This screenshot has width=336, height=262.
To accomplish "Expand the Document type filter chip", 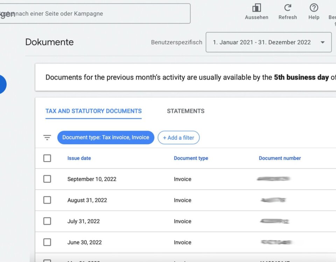I will click(x=106, y=137).
